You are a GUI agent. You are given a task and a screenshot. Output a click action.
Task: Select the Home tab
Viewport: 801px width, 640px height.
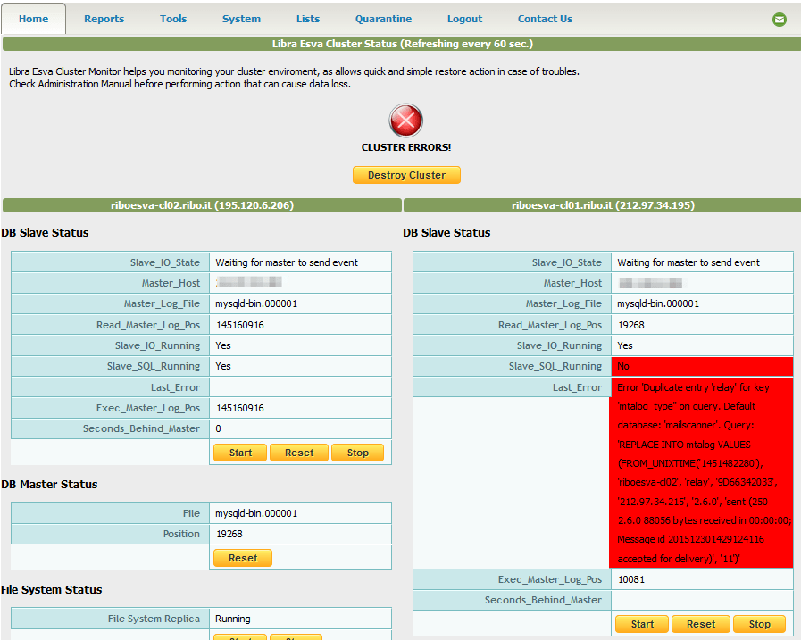click(x=34, y=19)
